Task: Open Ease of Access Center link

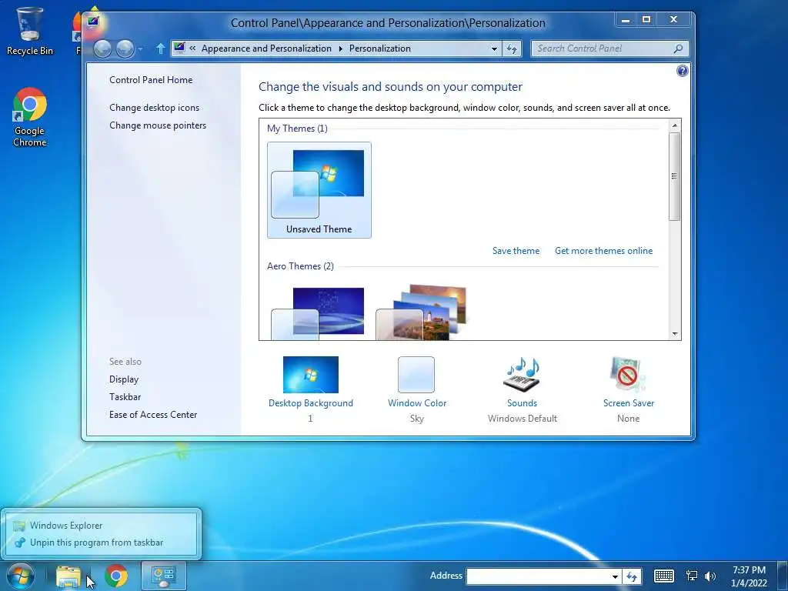Action: [153, 415]
